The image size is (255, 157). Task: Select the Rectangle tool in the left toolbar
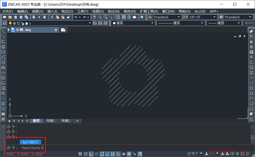pos(3,52)
